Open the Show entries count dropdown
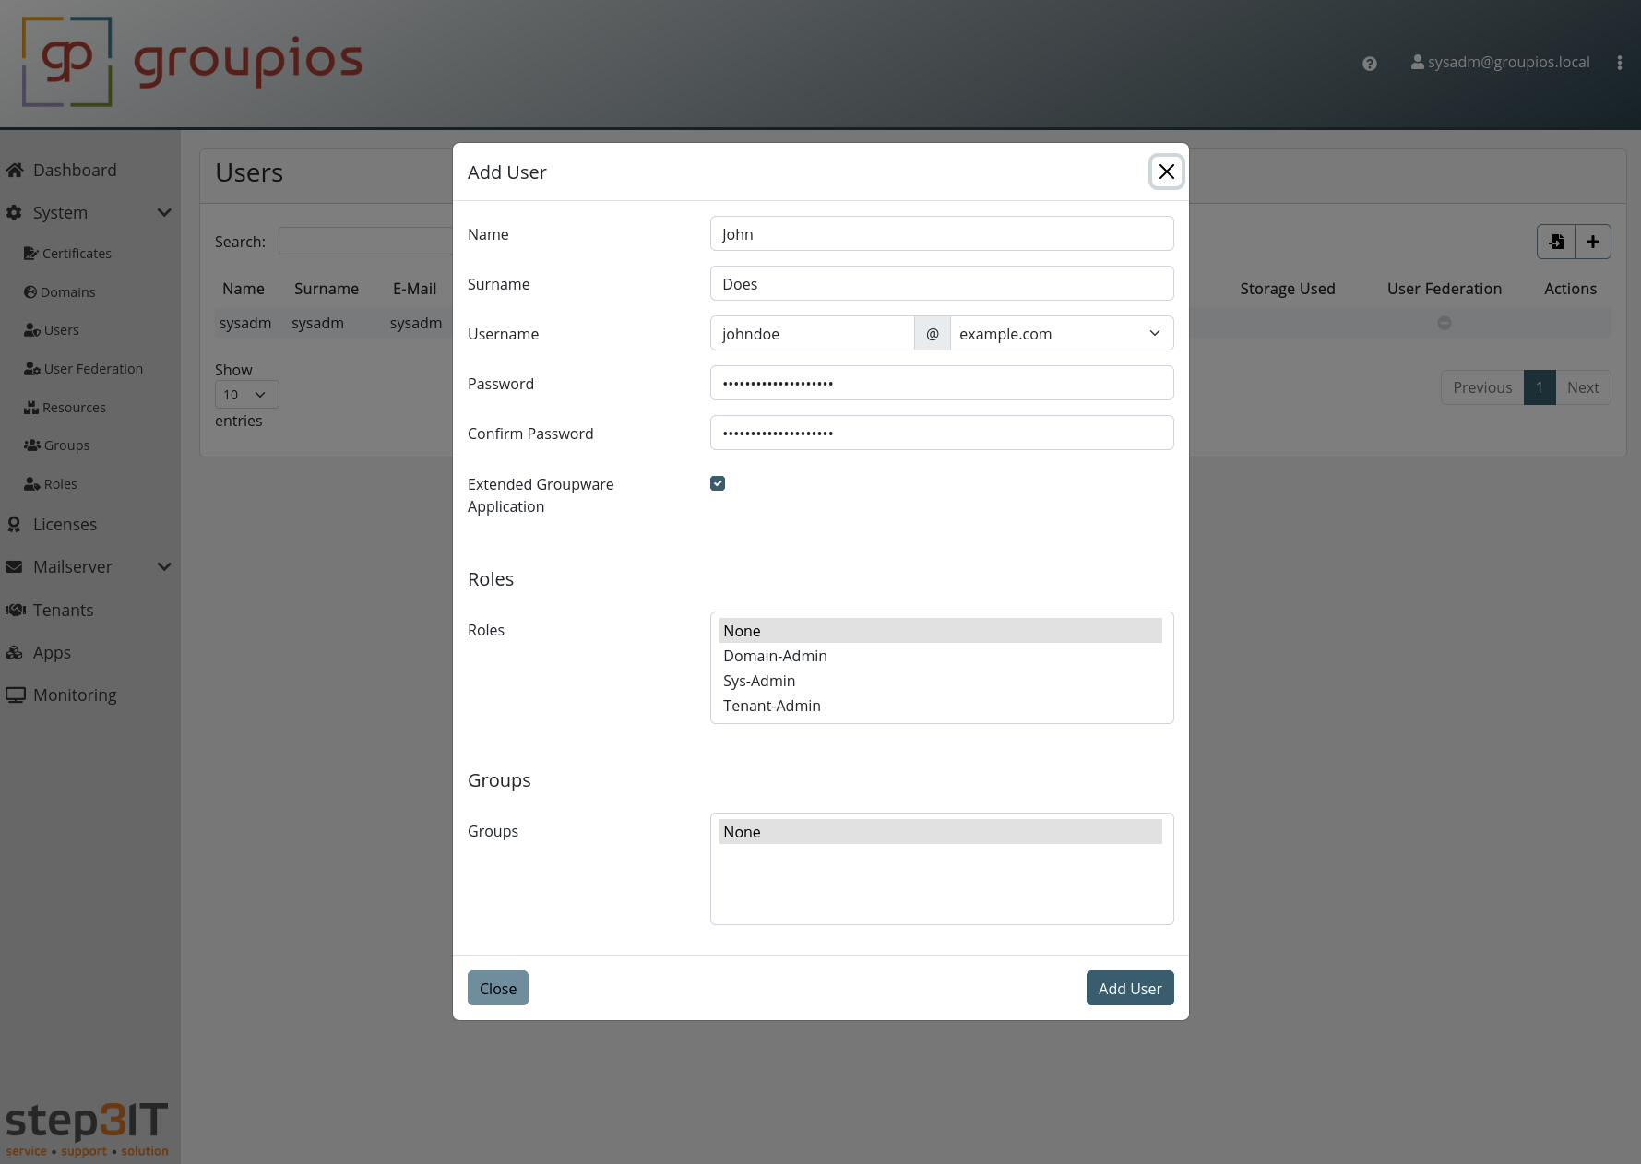 tap(245, 394)
